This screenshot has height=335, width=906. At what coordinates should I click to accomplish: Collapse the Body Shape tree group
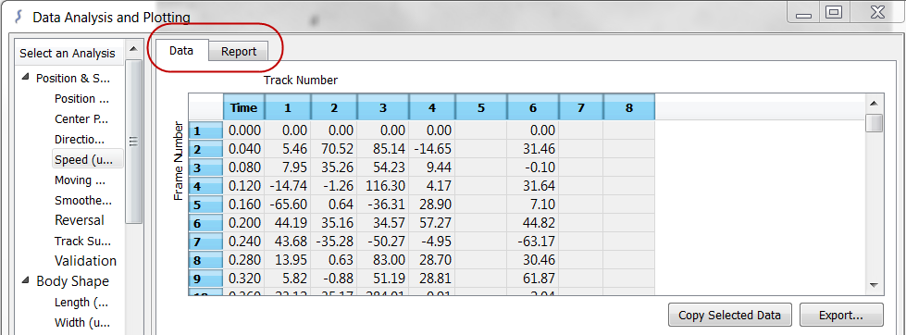[25, 280]
